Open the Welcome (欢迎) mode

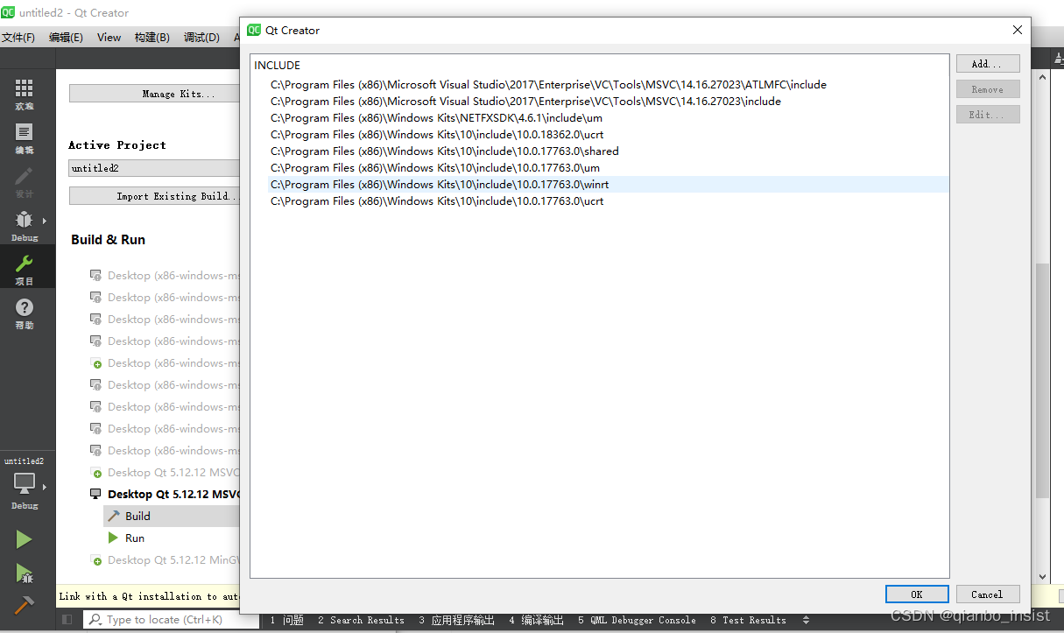(x=25, y=95)
